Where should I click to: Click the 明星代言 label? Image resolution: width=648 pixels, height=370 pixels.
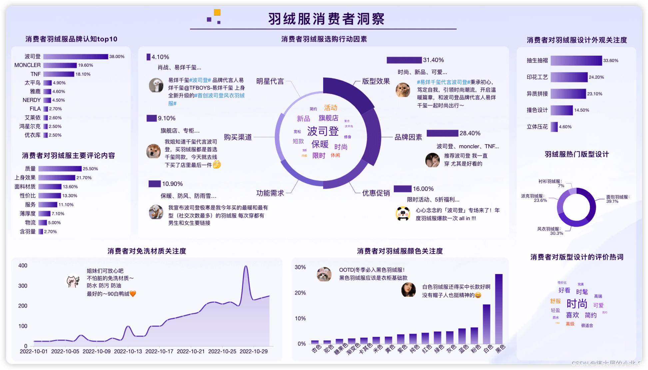(x=270, y=81)
